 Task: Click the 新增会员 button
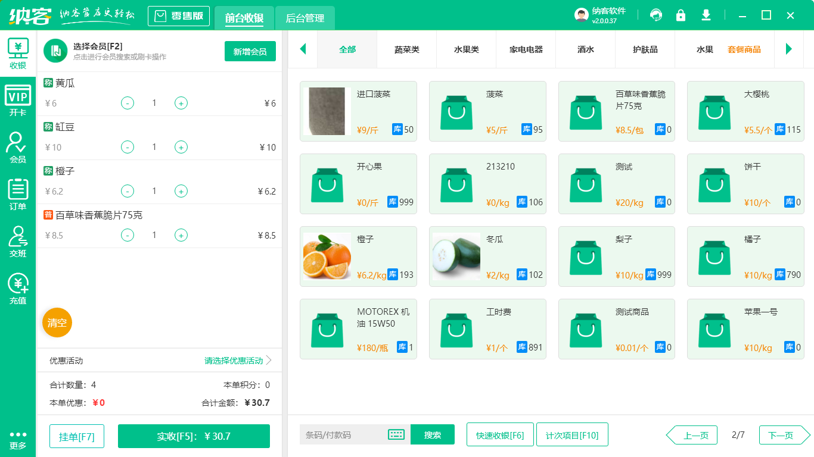click(250, 52)
